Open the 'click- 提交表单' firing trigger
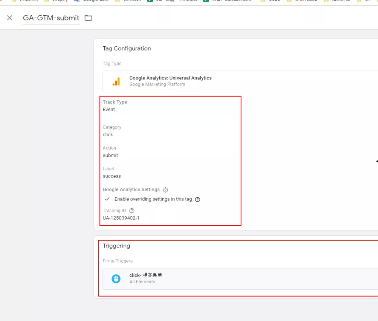The width and height of the screenshot is (378, 321). tap(146, 275)
